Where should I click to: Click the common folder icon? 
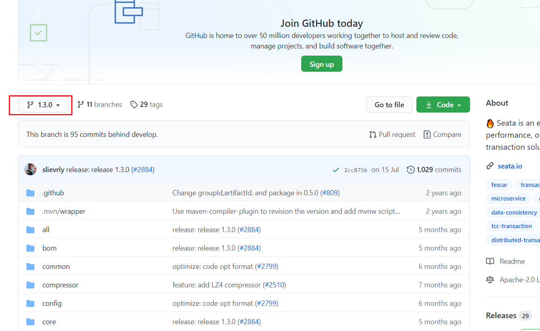pos(30,267)
